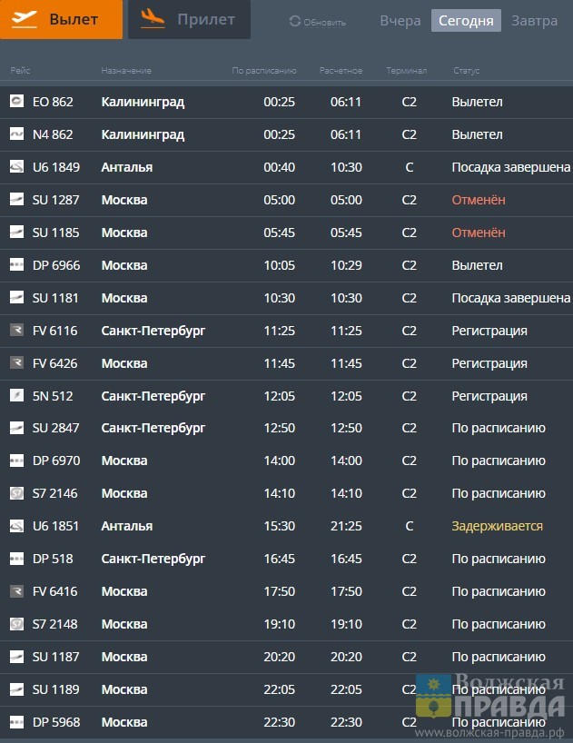
Task: Click the Aeroflot logo beside SU 1287
Action: [x=16, y=200]
